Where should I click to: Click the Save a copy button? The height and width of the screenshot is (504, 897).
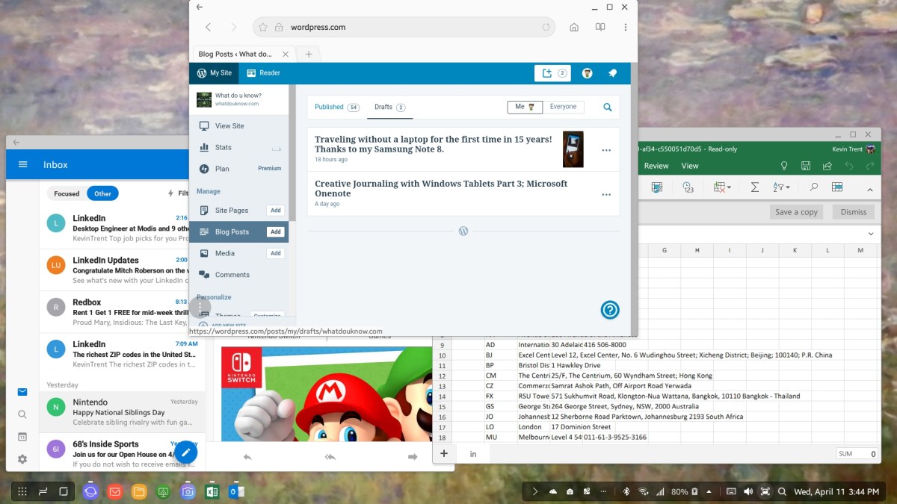pyautogui.click(x=796, y=212)
